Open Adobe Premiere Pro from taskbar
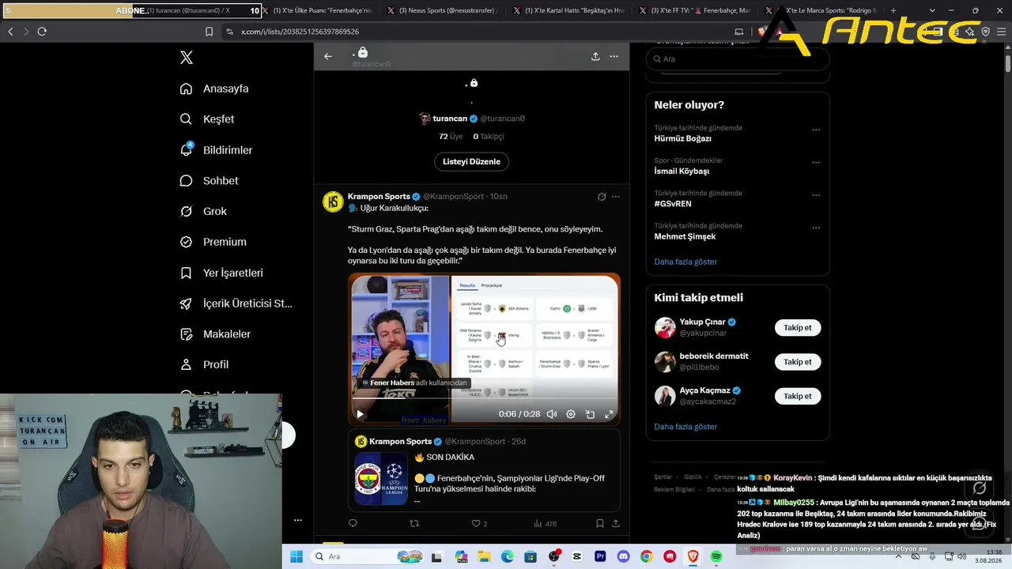This screenshot has width=1012, height=569. (600, 556)
